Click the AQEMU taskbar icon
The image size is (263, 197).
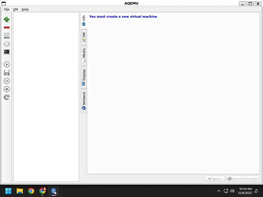(54, 191)
